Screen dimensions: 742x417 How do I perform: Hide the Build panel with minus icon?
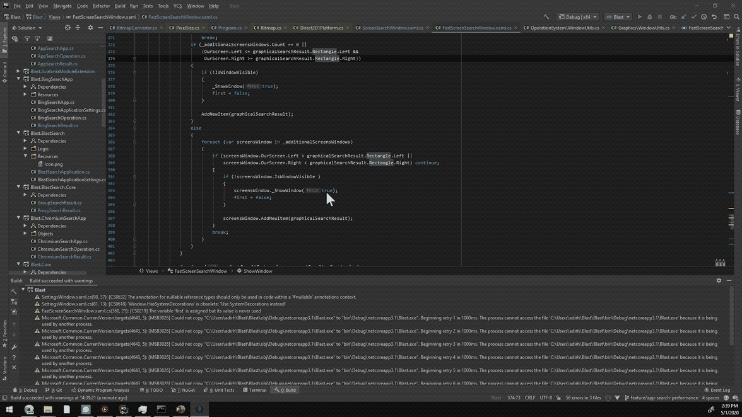tap(729, 280)
